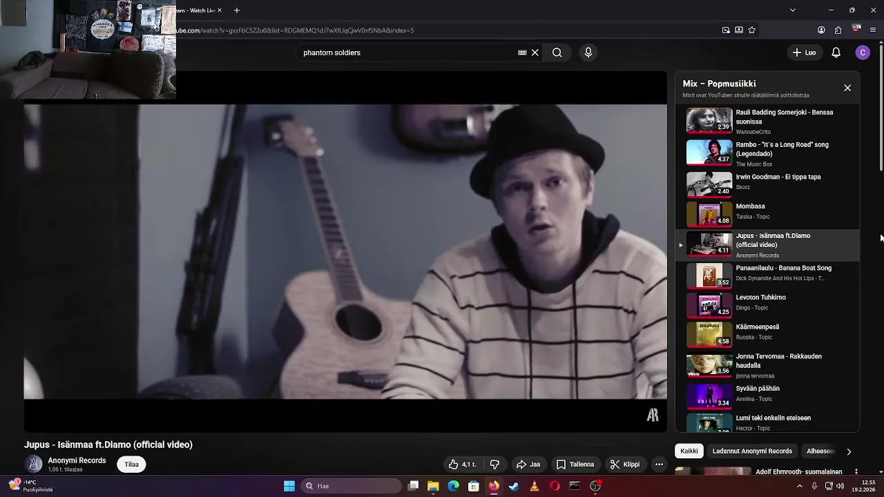Open Anonymi Records channel link

77,460
